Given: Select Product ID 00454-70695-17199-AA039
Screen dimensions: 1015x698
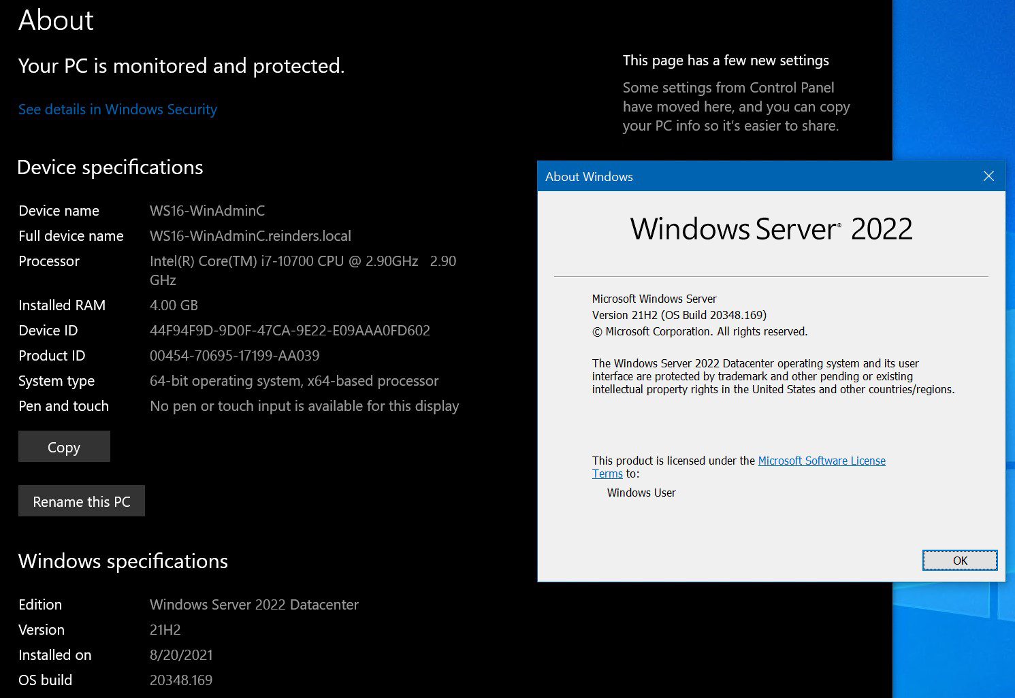Looking at the screenshot, I should click(235, 356).
